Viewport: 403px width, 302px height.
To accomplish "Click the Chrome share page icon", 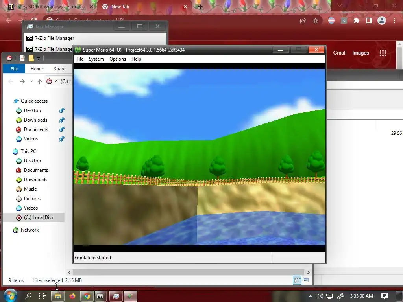I will coord(303,20).
